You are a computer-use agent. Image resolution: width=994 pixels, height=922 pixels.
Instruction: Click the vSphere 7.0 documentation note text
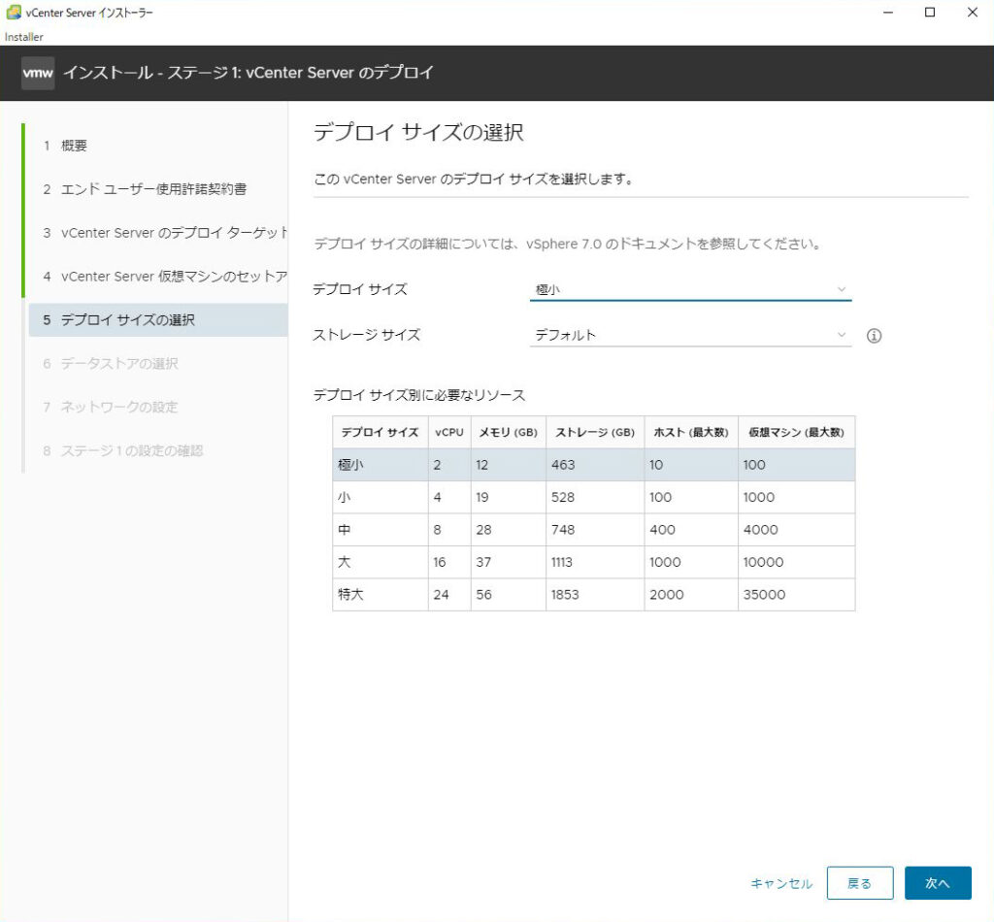(568, 244)
